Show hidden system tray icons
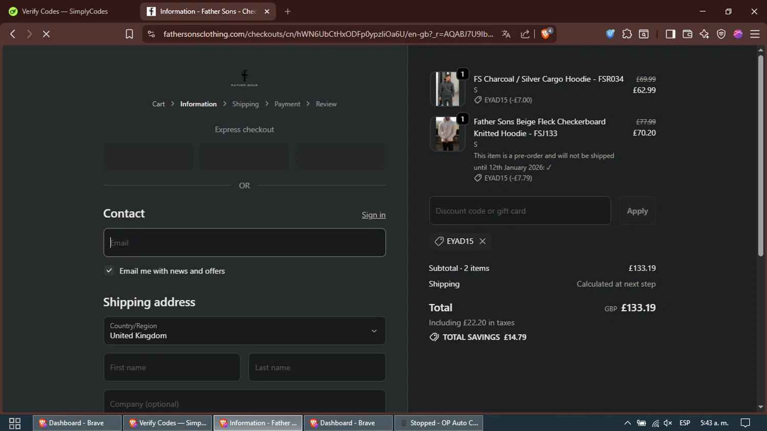The height and width of the screenshot is (431, 767). click(x=627, y=423)
